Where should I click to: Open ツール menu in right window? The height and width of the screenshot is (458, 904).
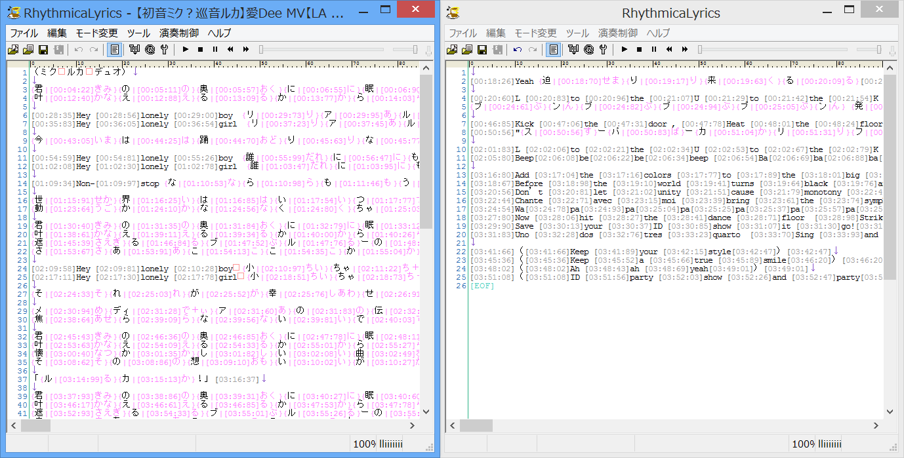(x=577, y=33)
